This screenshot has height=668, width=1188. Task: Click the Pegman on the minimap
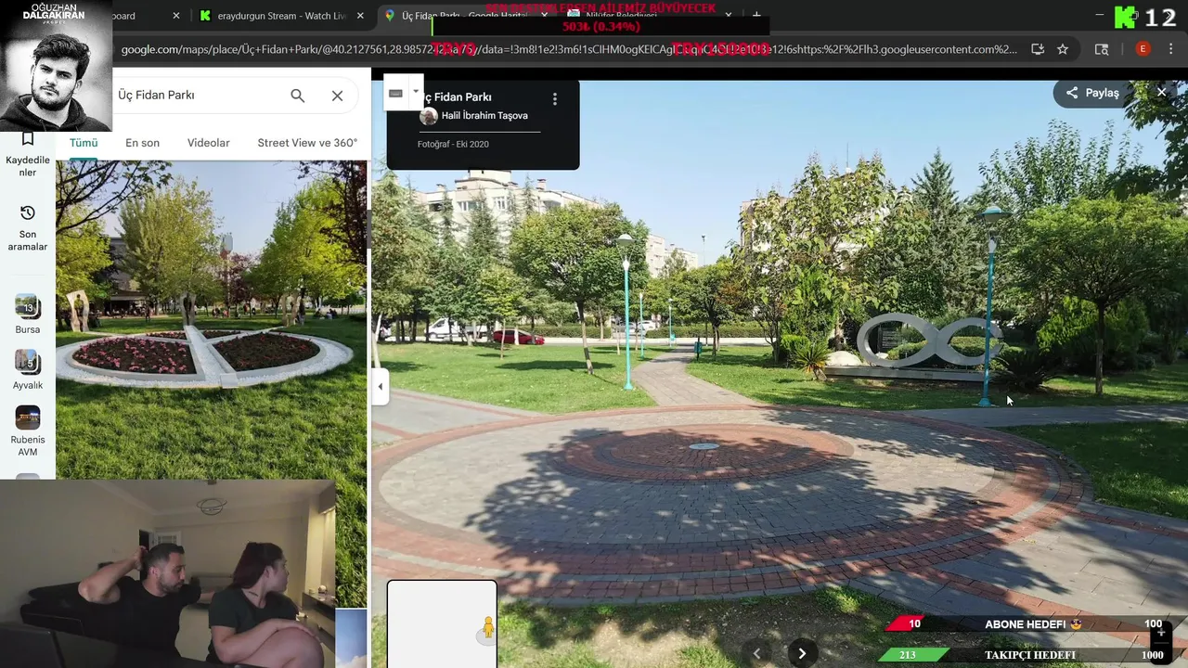click(487, 629)
